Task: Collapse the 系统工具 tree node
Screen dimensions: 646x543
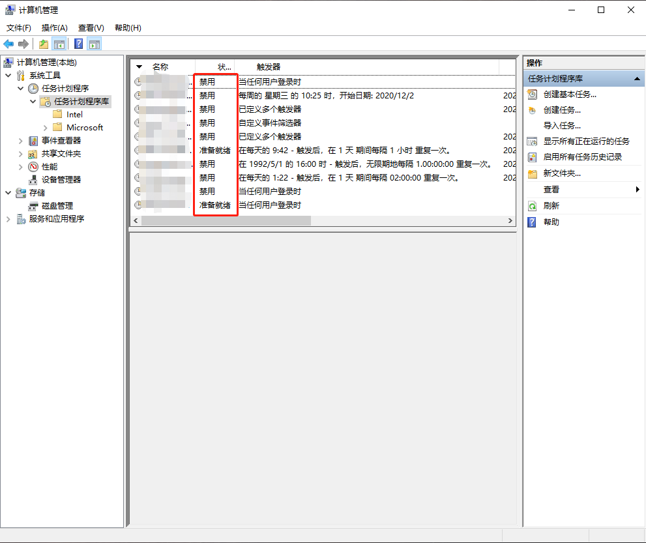Action: coord(8,76)
